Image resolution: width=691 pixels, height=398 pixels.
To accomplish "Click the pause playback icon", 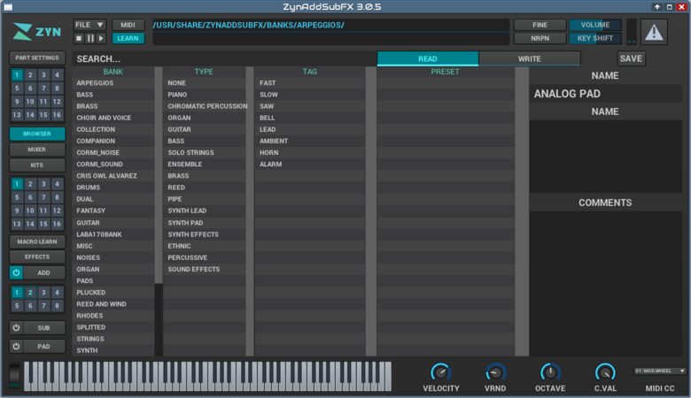I will click(x=89, y=39).
